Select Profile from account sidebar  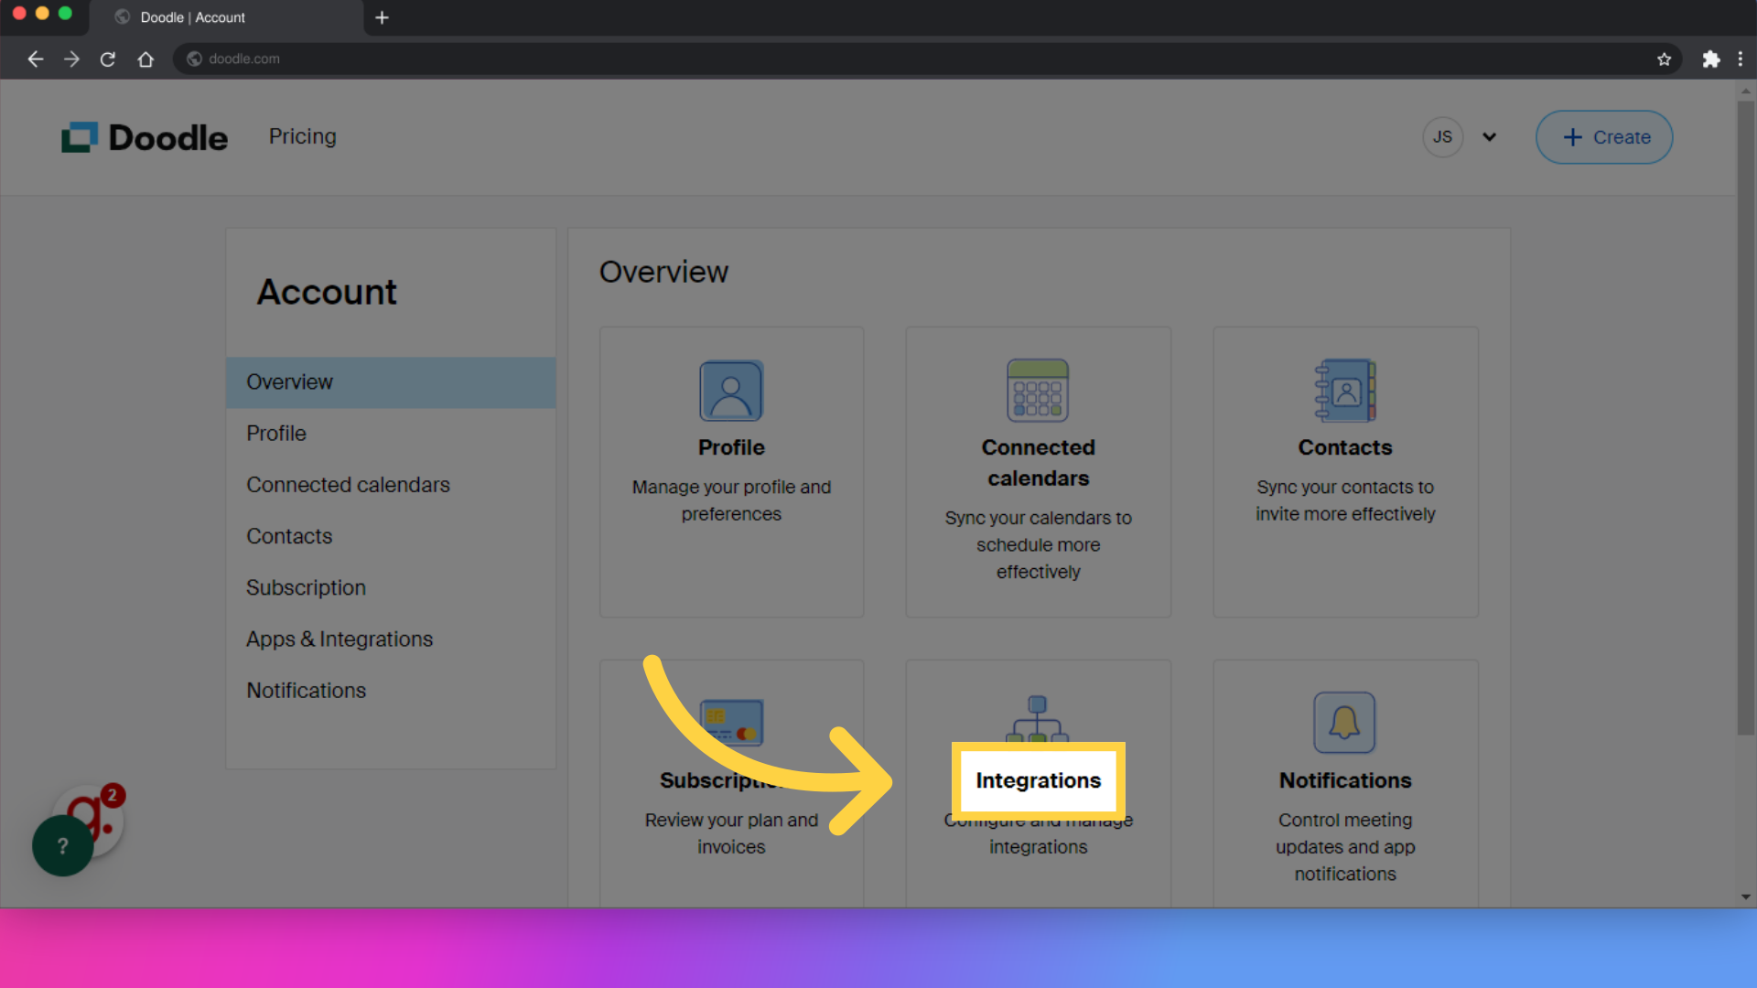click(x=275, y=433)
